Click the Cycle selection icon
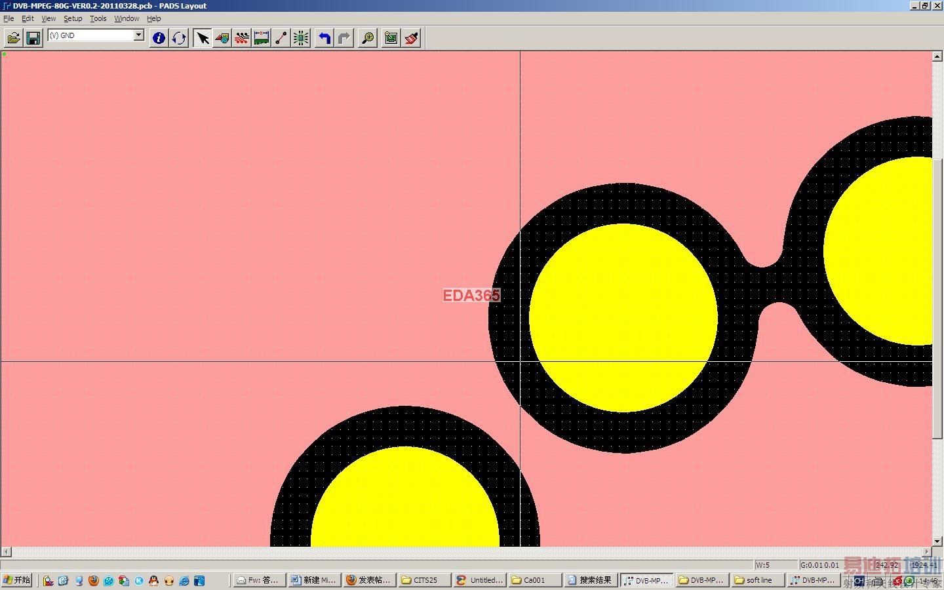 point(179,38)
